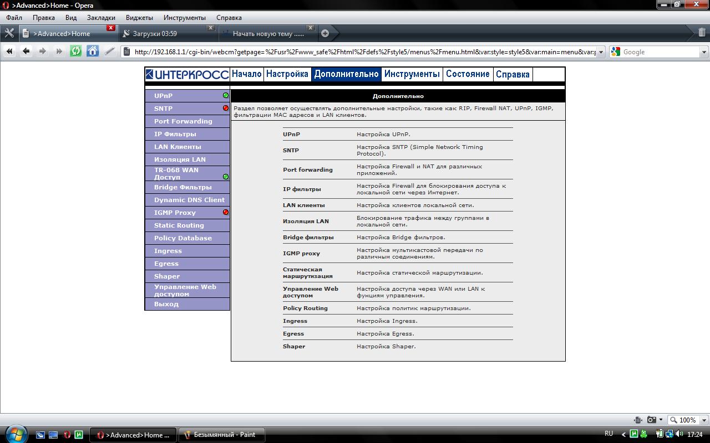Viewport: 710px width, 443px height.
Task: Go to the browser Home icon
Action: pyautogui.click(x=93, y=51)
